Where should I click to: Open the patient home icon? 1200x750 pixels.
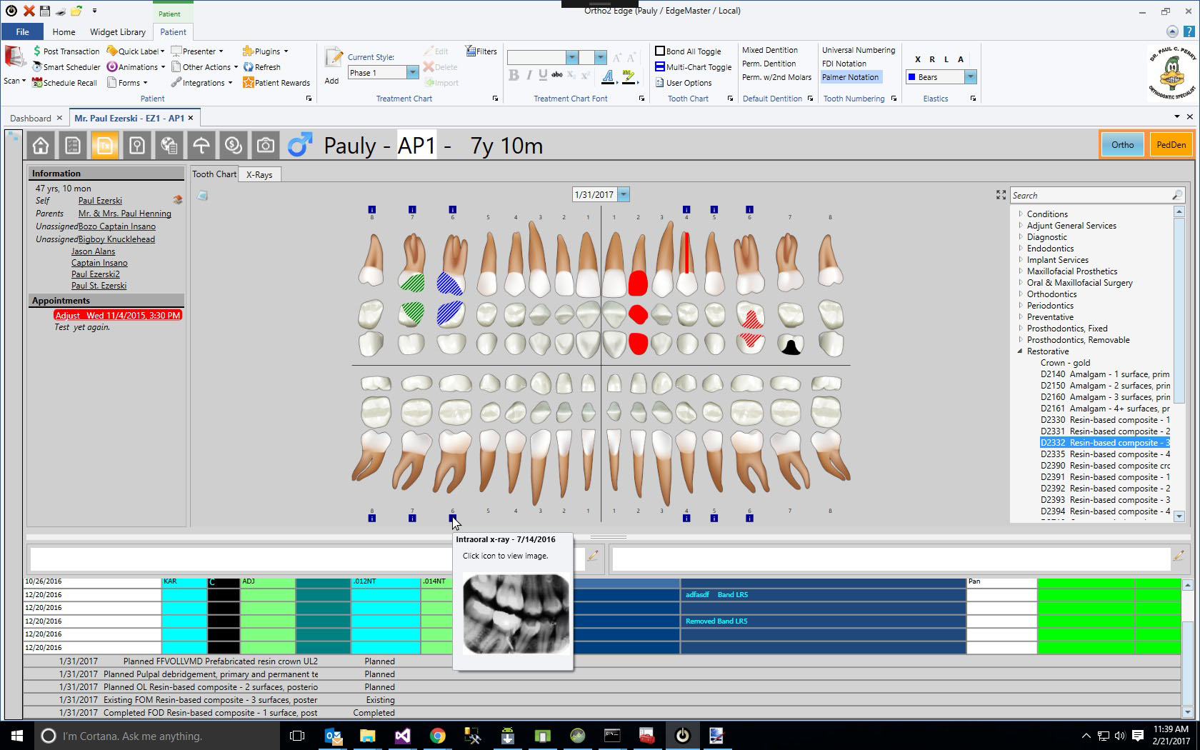41,146
